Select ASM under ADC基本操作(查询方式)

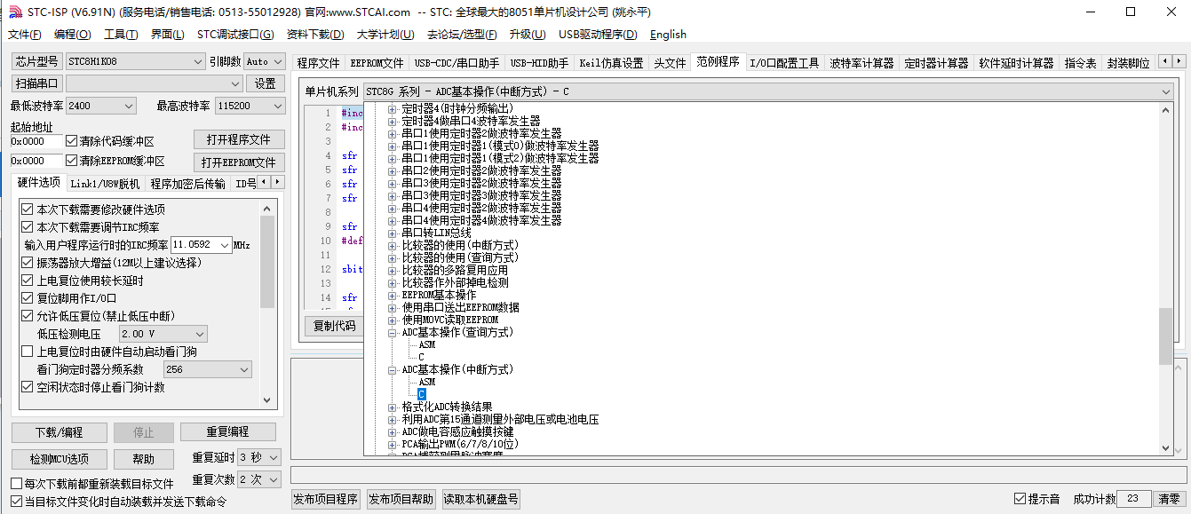426,344
